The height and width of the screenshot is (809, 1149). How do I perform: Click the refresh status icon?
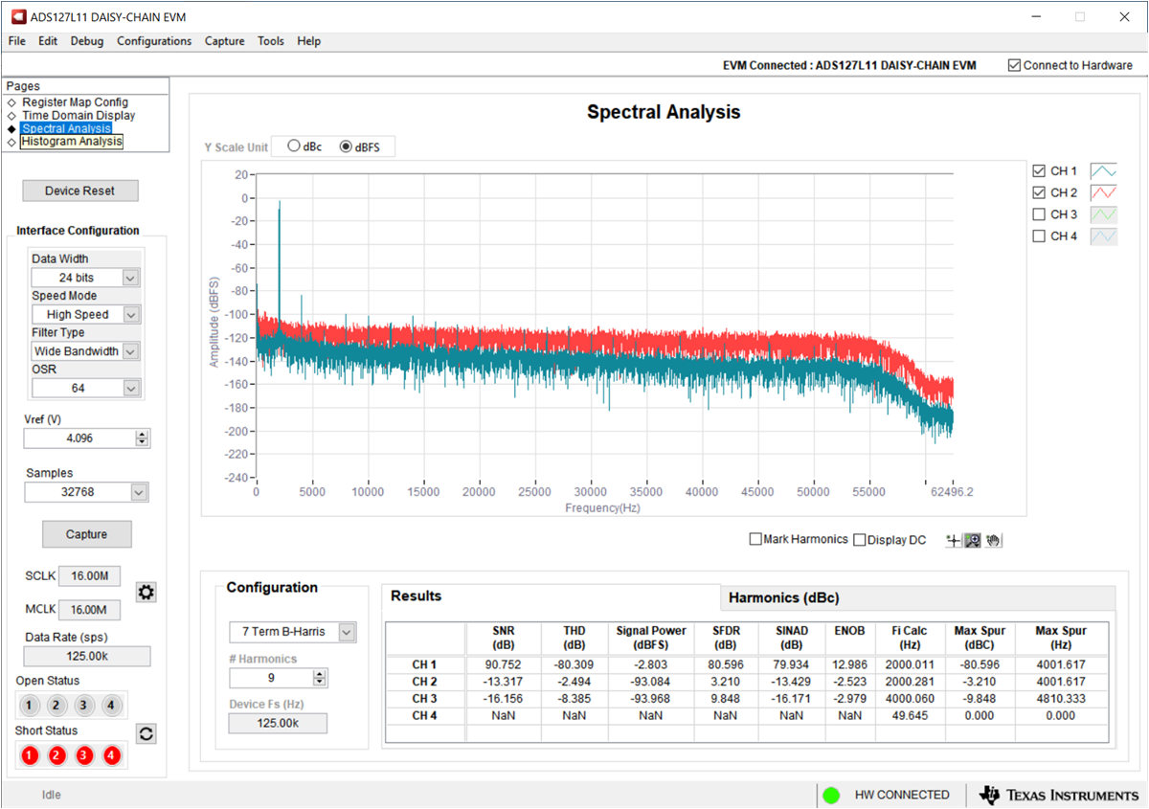(x=146, y=734)
